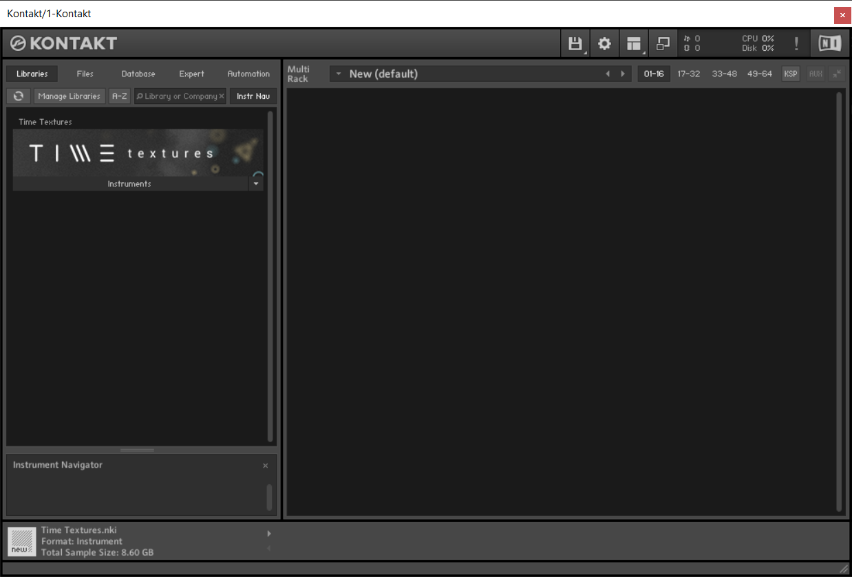This screenshot has width=852, height=577.
Task: Toggle A-Z library sorting
Action: click(x=120, y=96)
